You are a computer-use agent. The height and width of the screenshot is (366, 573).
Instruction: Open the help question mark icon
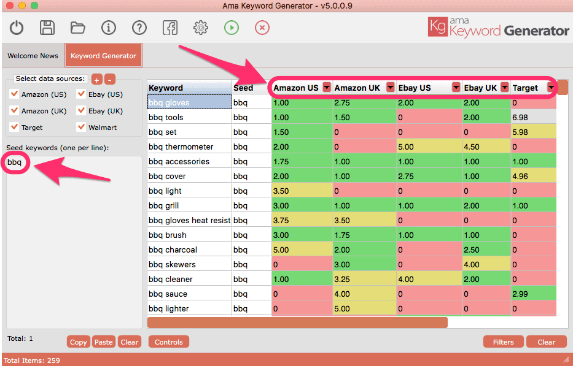click(139, 28)
